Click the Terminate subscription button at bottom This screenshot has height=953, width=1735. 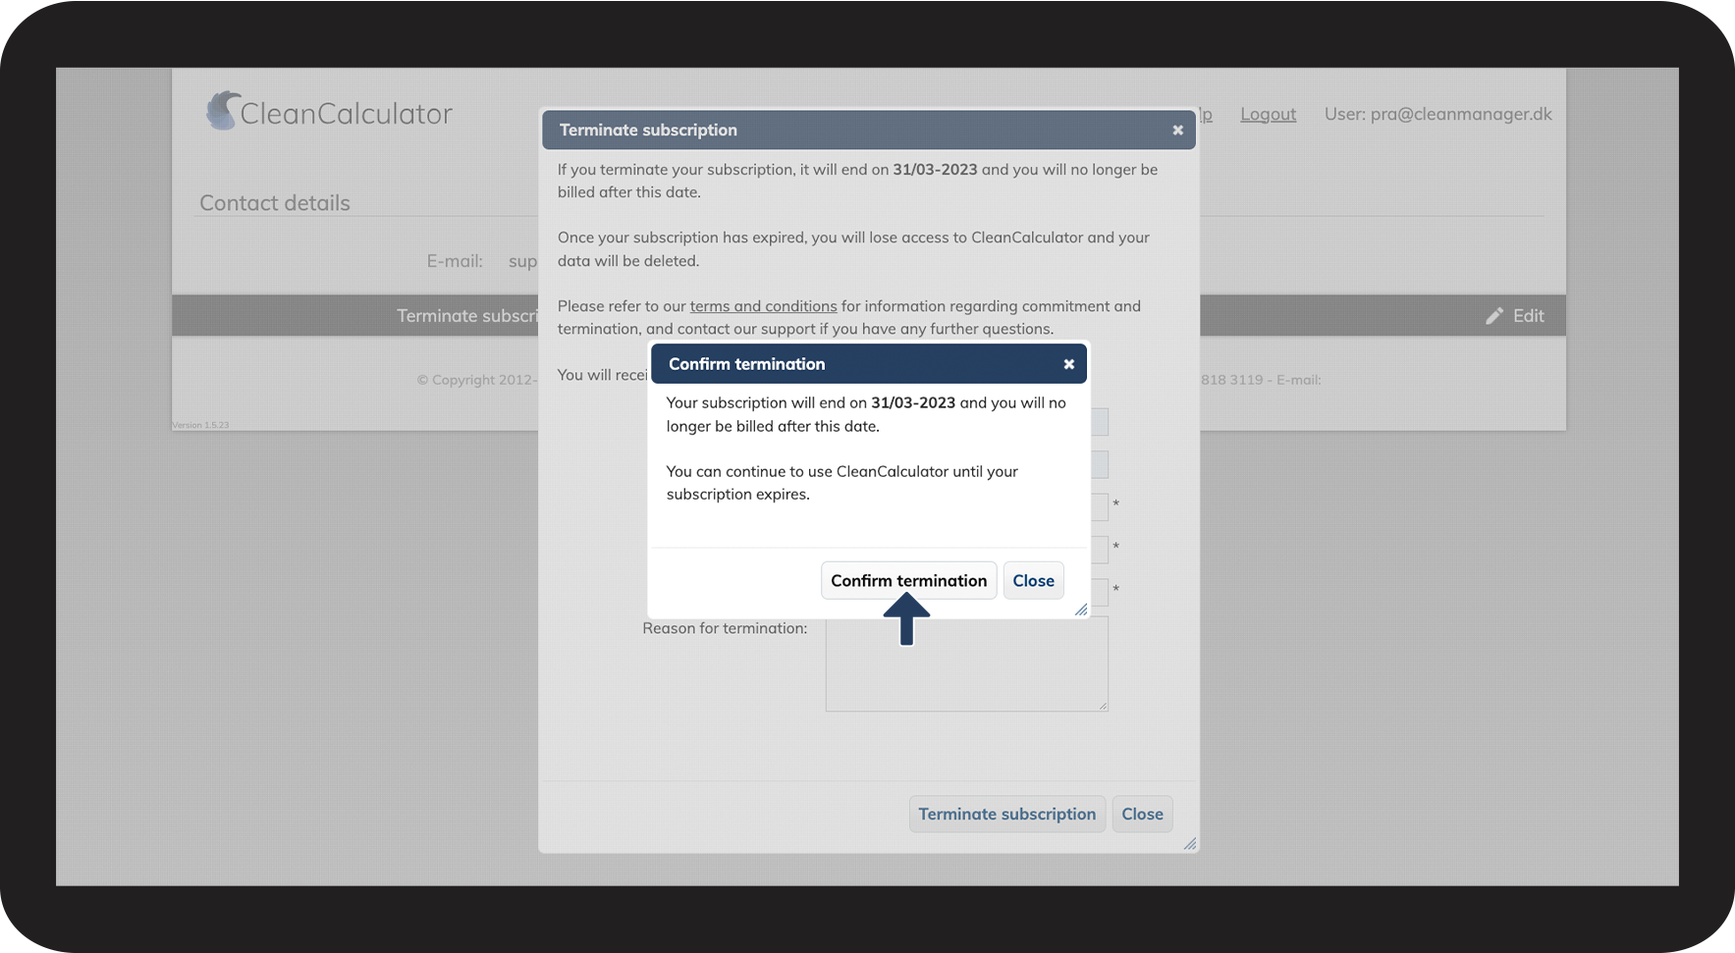tap(1006, 815)
